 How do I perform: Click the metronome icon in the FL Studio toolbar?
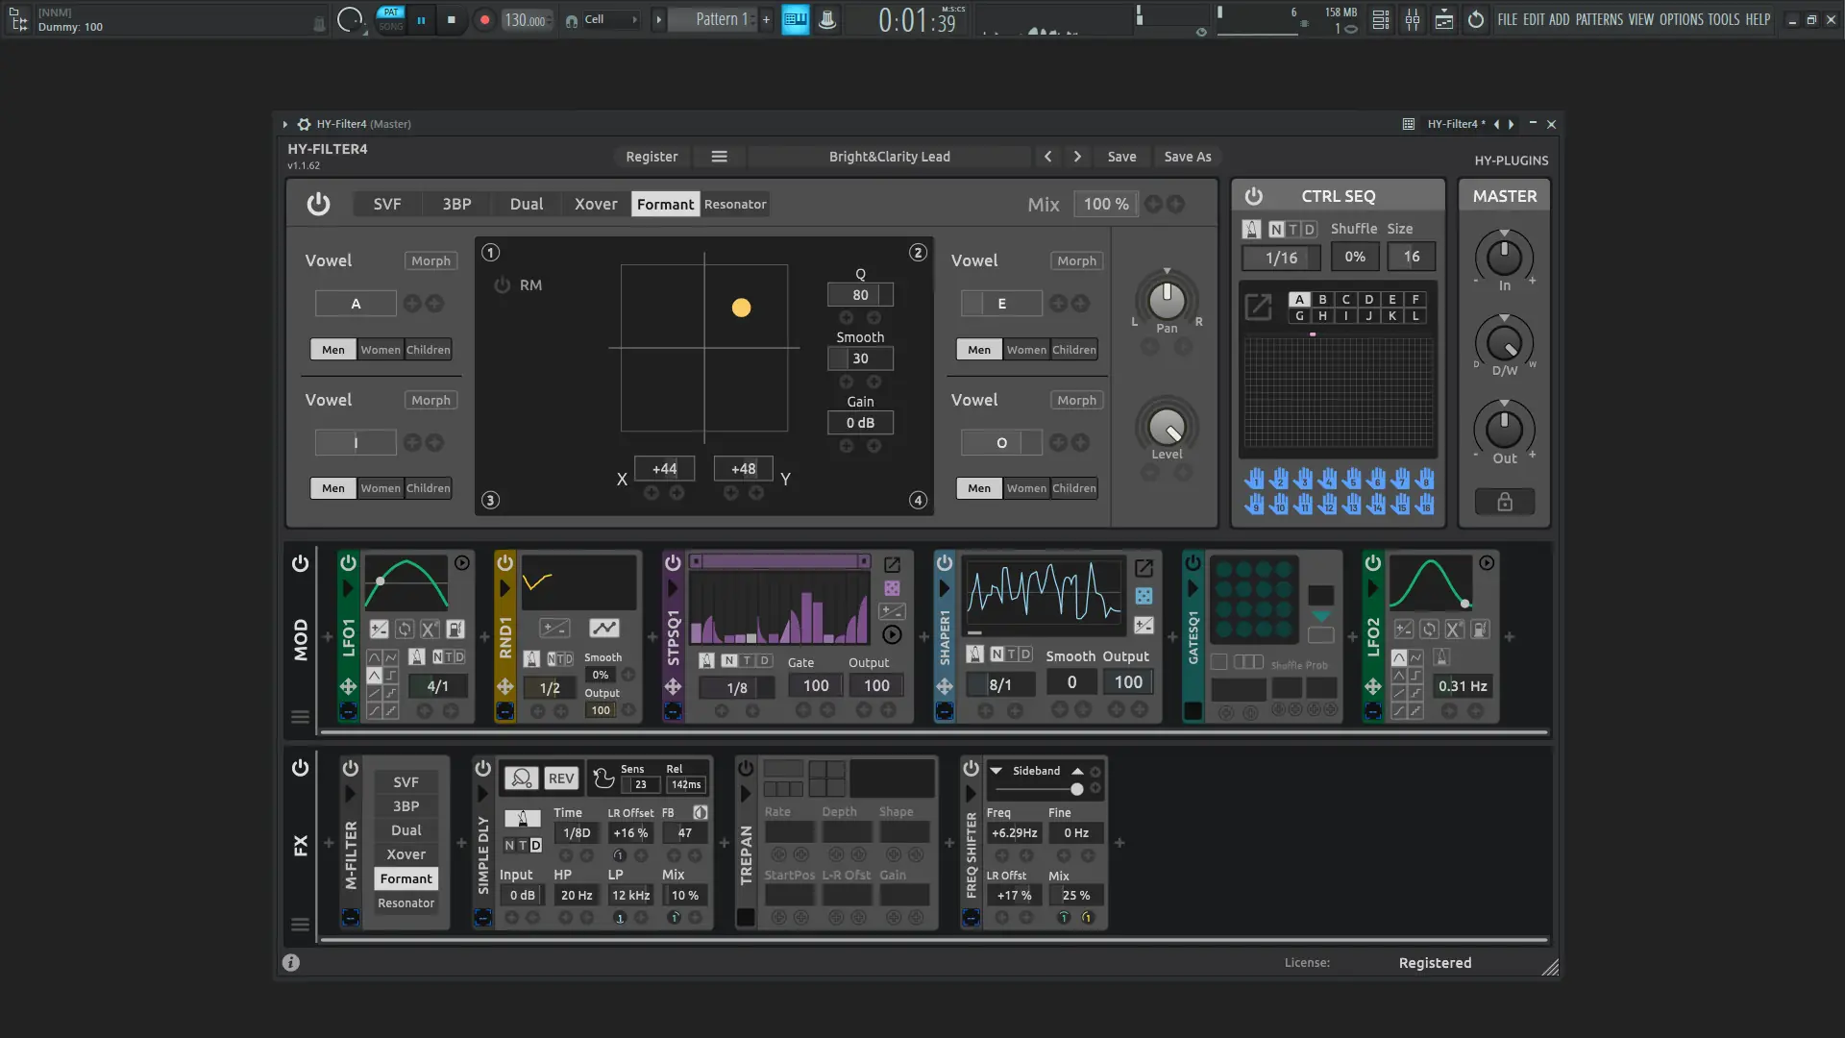pos(827,19)
